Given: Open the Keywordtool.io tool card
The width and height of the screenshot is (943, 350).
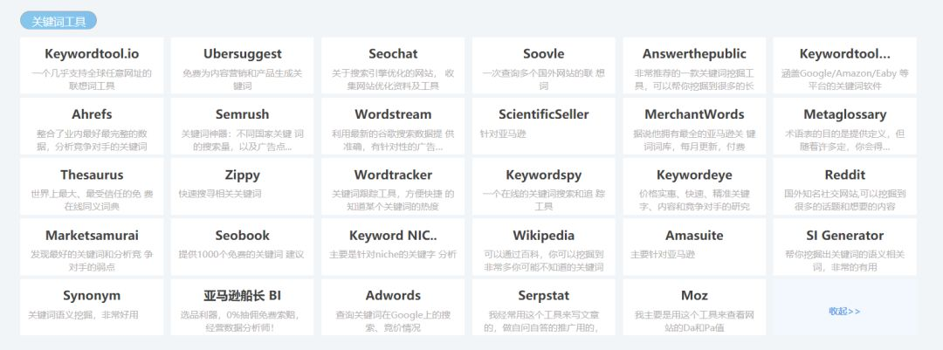Looking at the screenshot, I should (92, 65).
